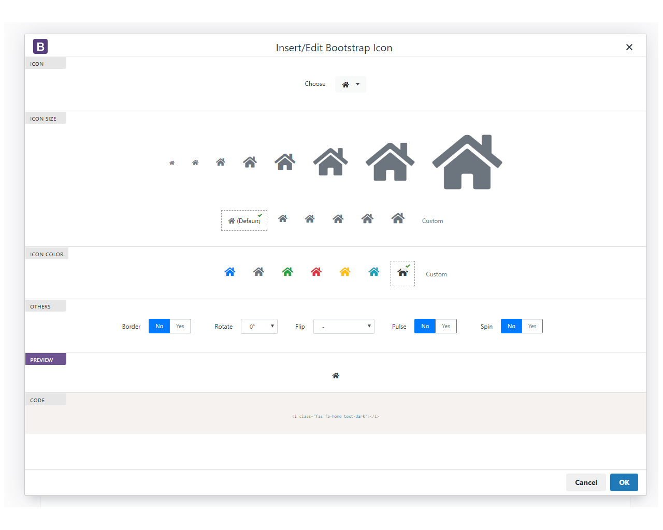This screenshot has height=530, width=663.
Task: Click the PREVIEW section label
Action: pyautogui.click(x=46, y=359)
